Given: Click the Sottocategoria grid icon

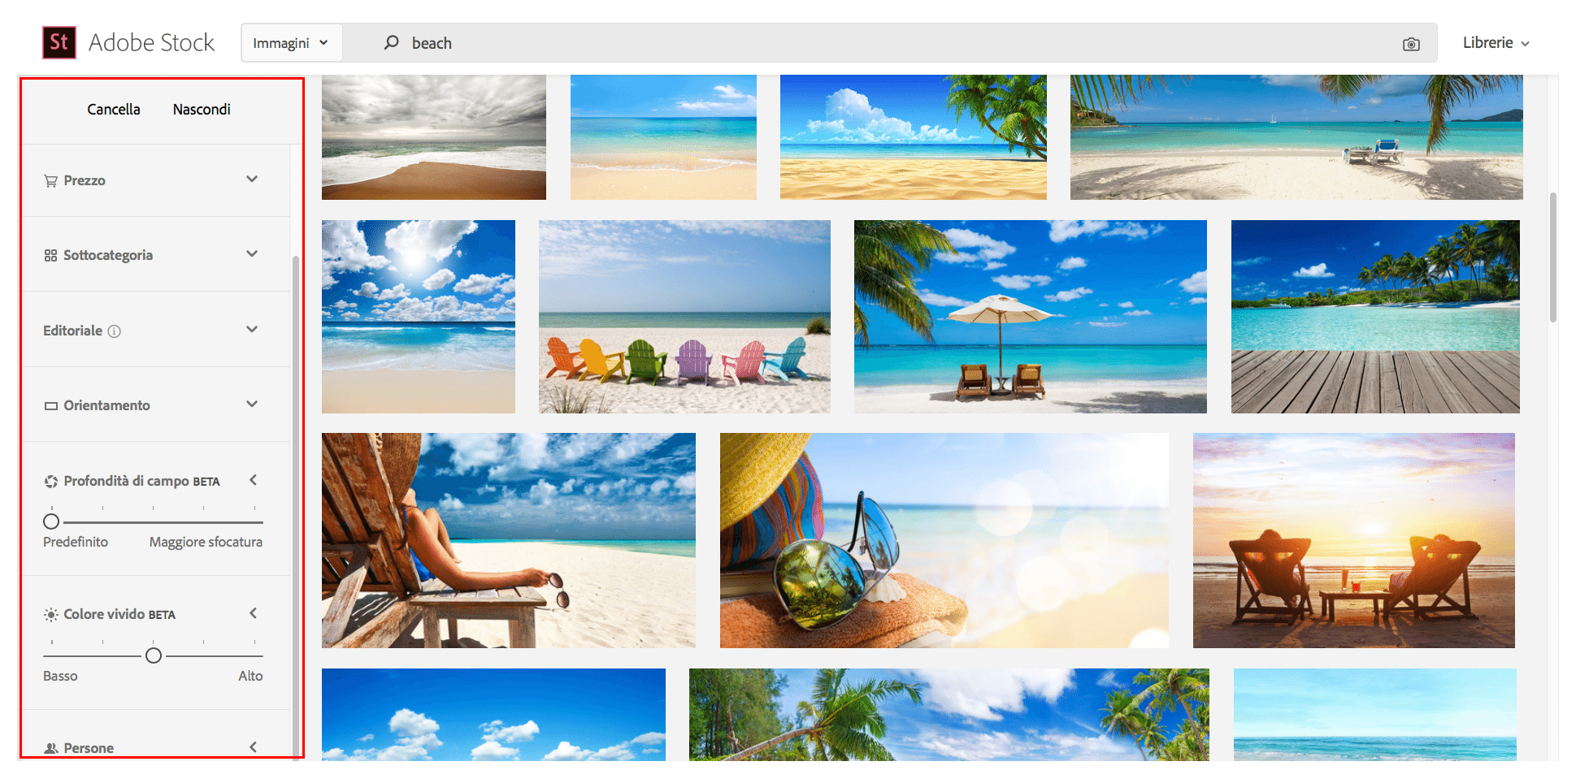Looking at the screenshot, I should pos(50,256).
